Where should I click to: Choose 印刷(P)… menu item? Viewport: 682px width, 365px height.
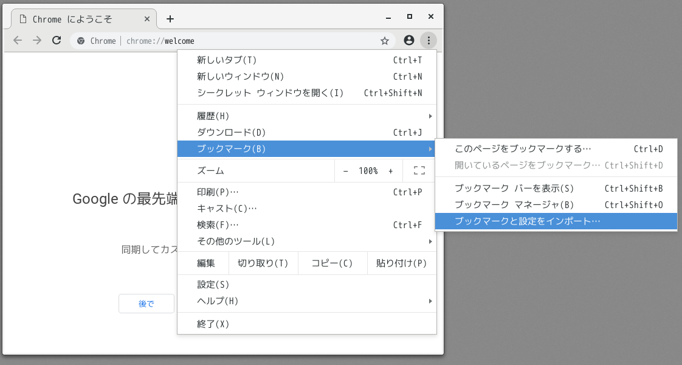[x=307, y=192]
